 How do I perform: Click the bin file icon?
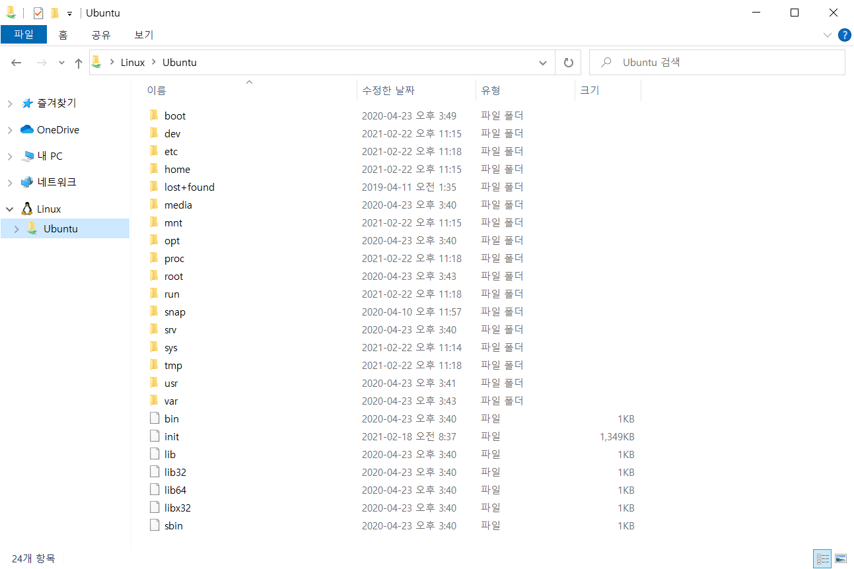pos(154,418)
